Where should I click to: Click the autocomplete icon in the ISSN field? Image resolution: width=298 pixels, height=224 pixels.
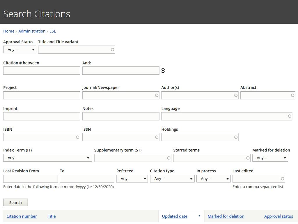[156, 137]
